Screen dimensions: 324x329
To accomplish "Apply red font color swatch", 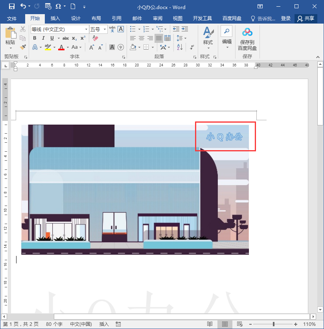I will click(x=61, y=47).
